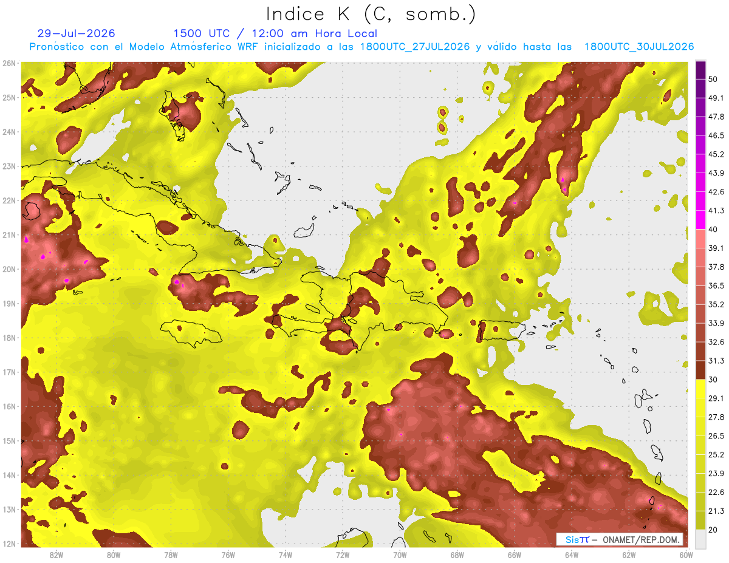Click the "Sisπ – ONAMET/REP.DOM." credit box
729x563 pixels.
point(620,539)
